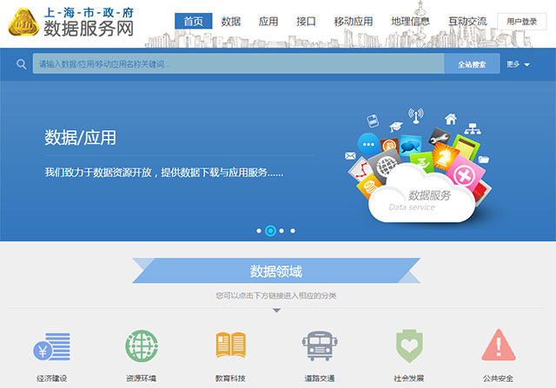Select the active second carousel indicator
This screenshot has height=388, width=556.
[270, 231]
